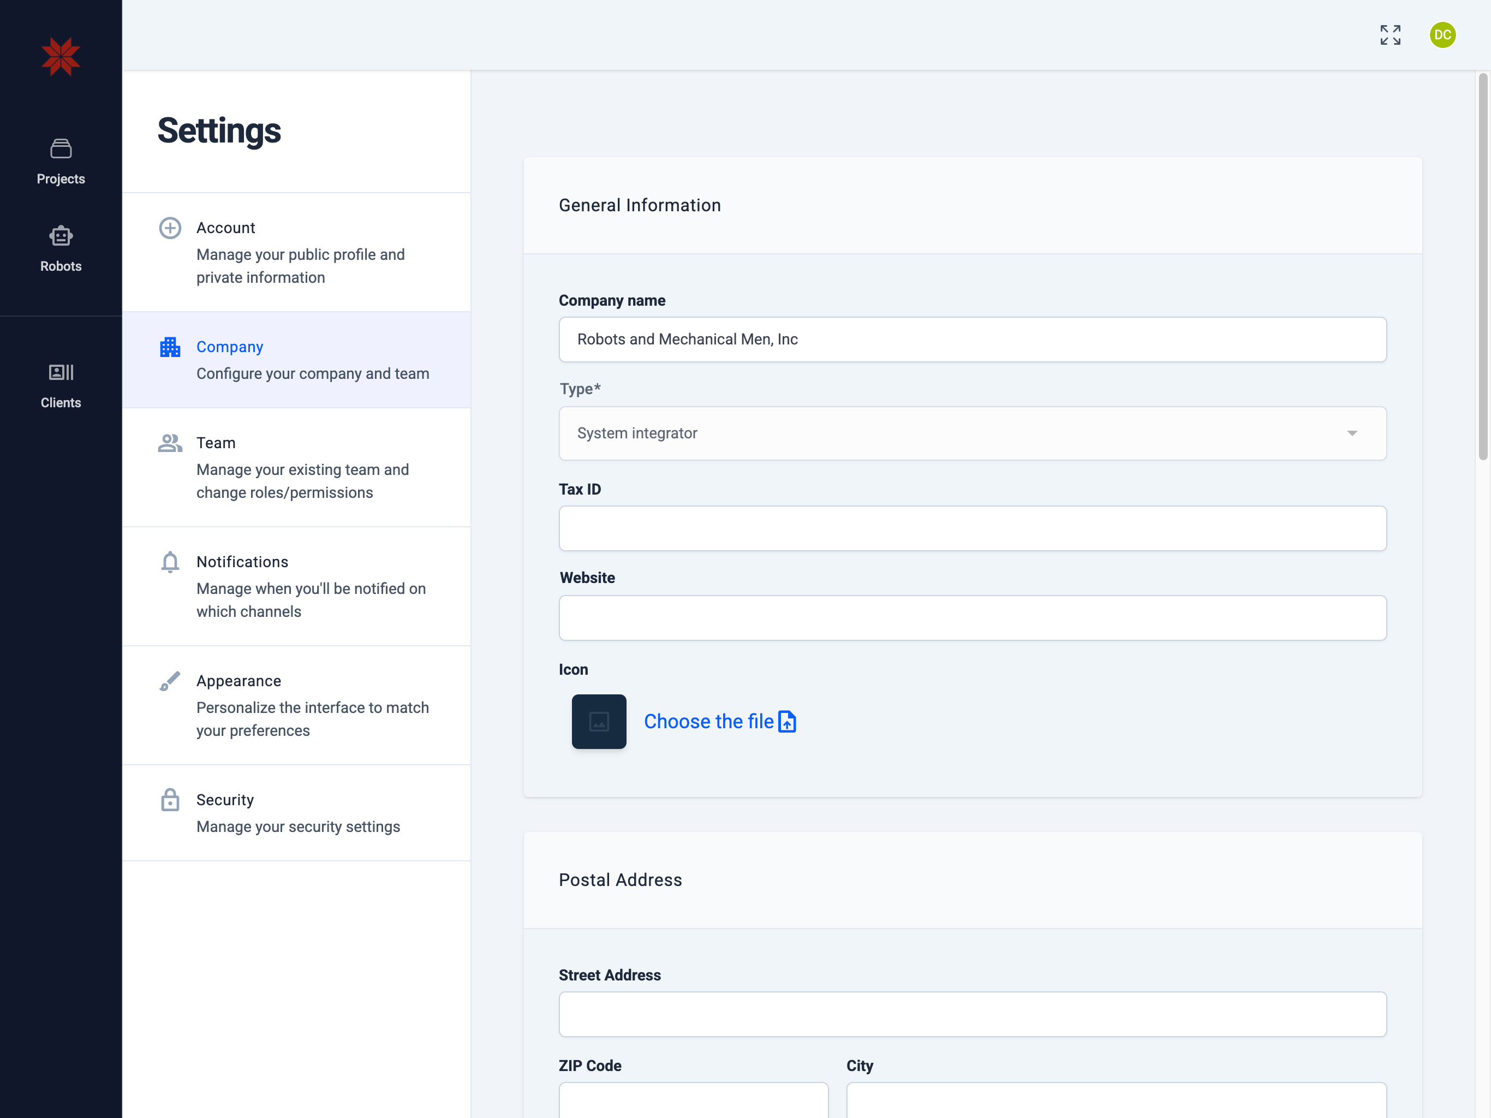
Task: Open the Robots section icon
Action: pos(61,236)
